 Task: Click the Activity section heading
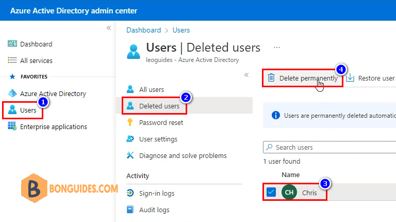138,176
